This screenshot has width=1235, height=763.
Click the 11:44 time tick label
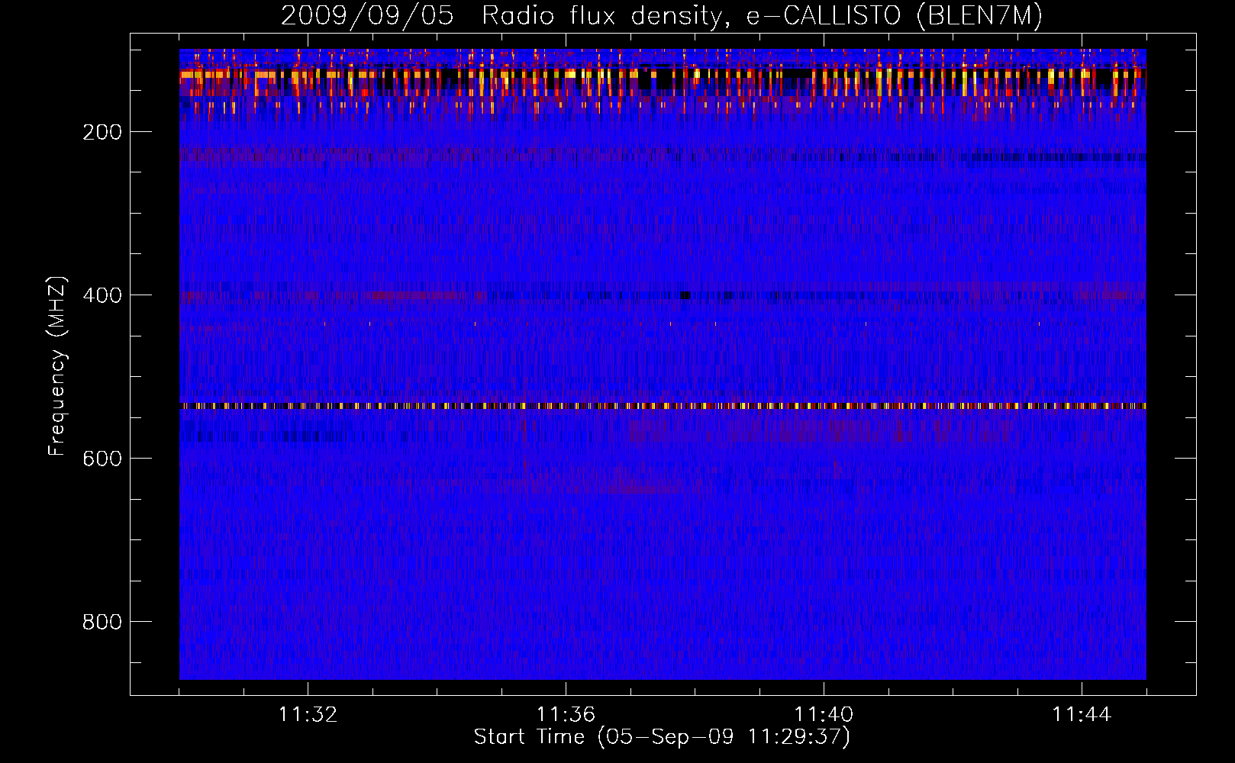1082,715
